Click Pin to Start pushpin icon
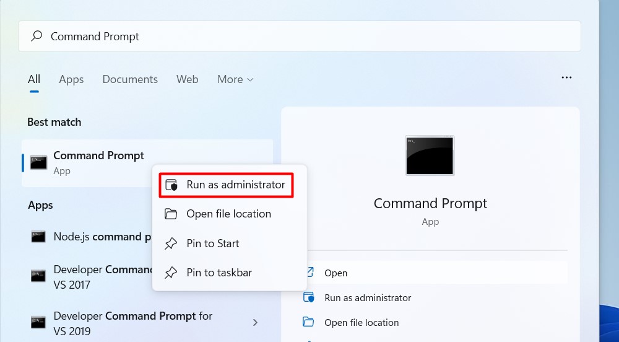Screen dimensions: 619x342 (171, 243)
